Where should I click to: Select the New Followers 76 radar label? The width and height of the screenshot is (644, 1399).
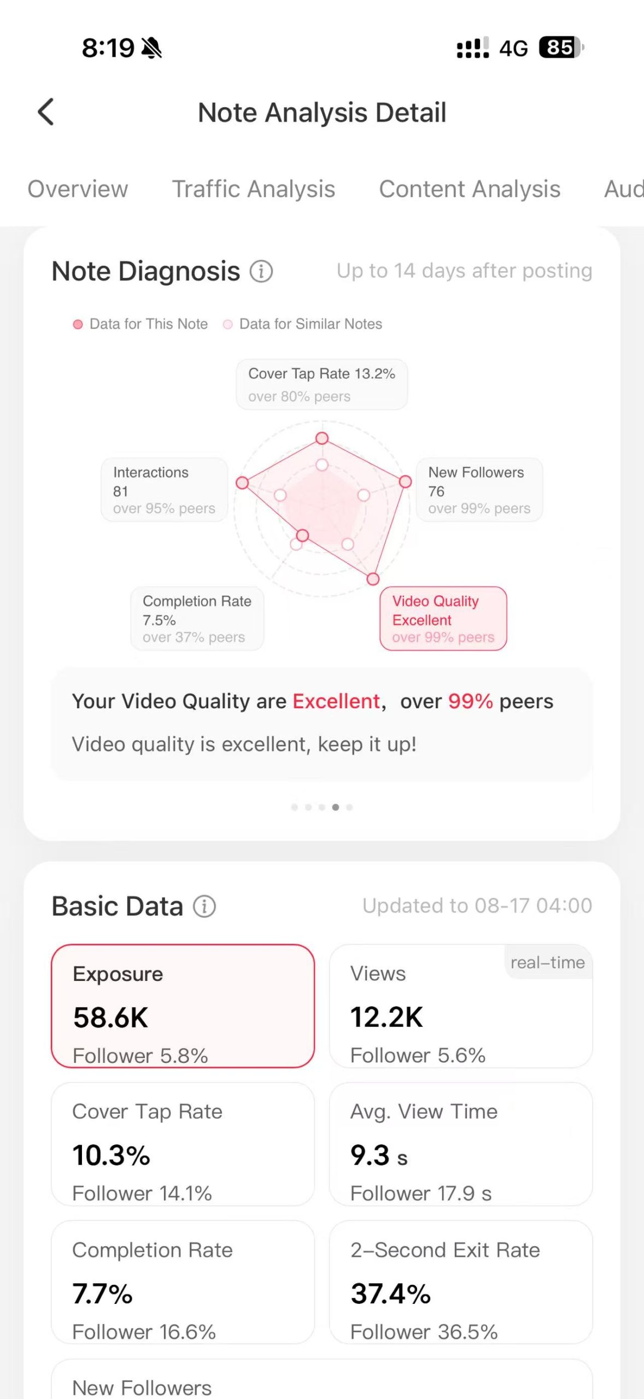tap(479, 490)
